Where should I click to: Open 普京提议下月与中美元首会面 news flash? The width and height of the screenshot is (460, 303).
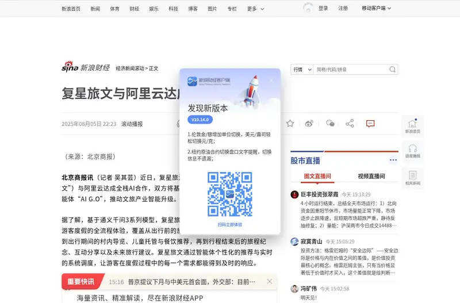pos(191,282)
